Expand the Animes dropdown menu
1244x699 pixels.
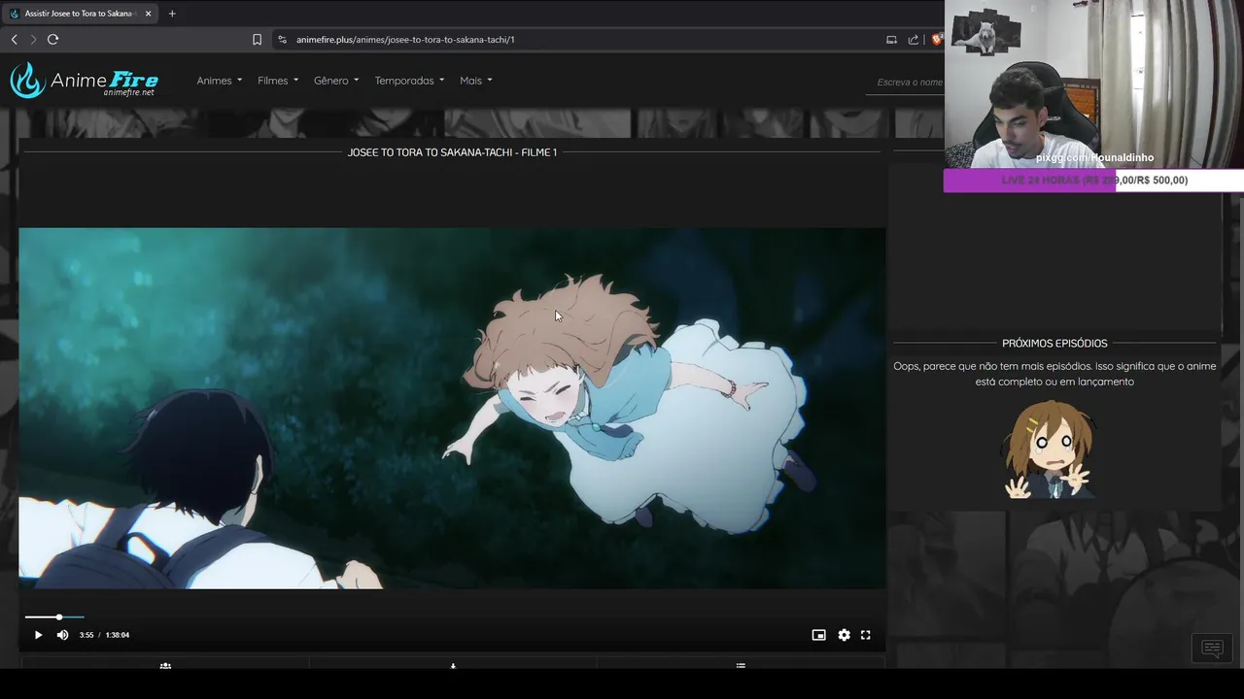point(219,81)
